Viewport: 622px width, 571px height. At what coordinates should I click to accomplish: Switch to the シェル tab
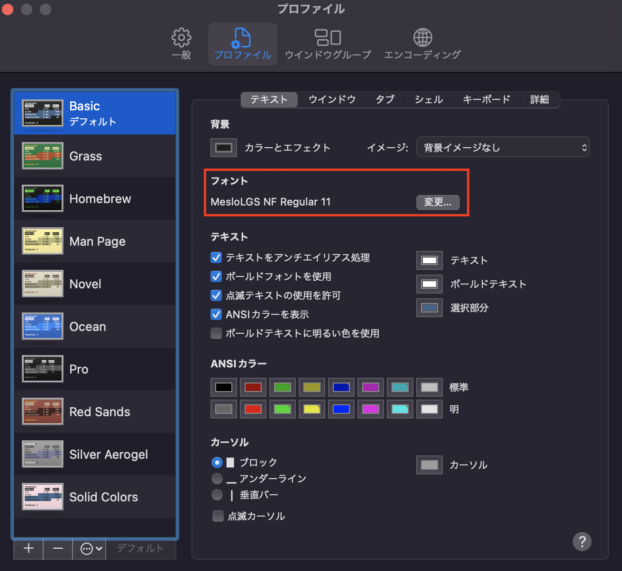point(428,99)
